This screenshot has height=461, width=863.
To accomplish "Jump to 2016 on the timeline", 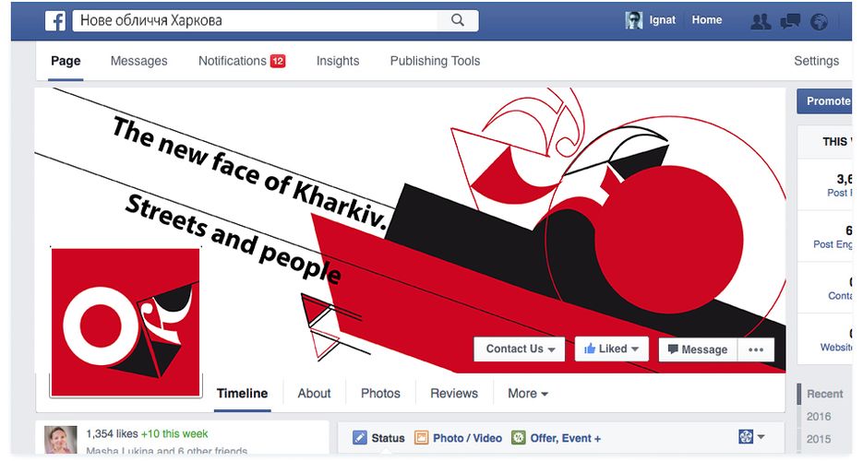I will point(819,417).
